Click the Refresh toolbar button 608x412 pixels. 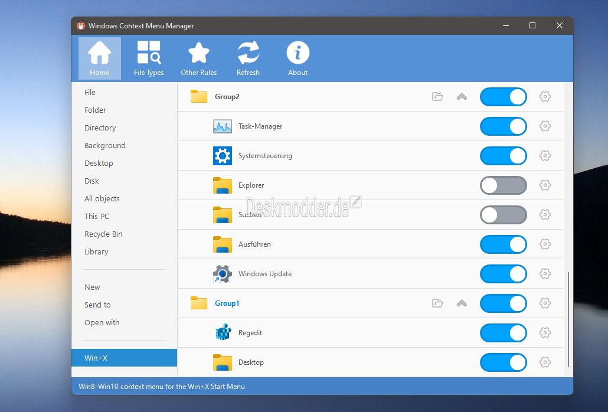(x=248, y=58)
